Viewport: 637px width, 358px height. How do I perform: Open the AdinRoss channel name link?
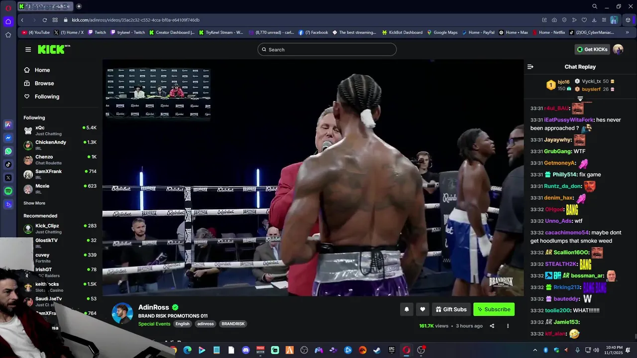coord(154,307)
